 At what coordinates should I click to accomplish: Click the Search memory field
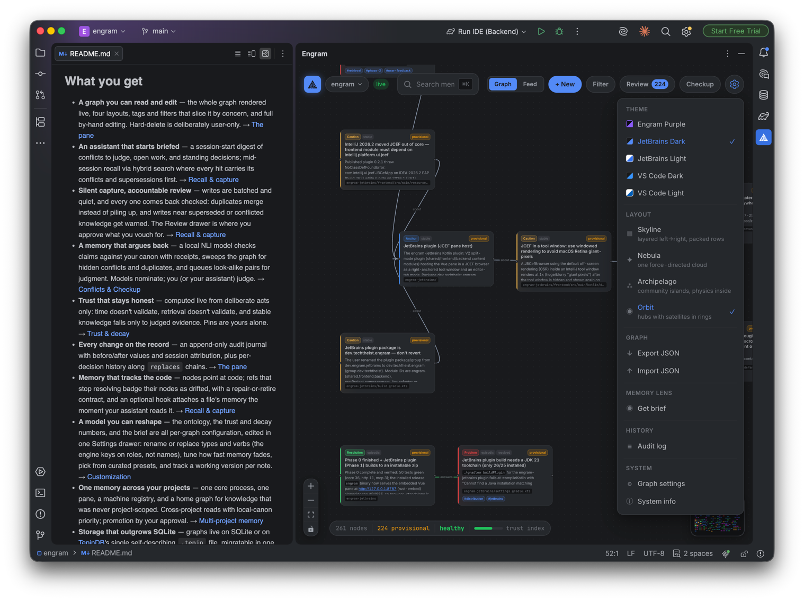437,84
